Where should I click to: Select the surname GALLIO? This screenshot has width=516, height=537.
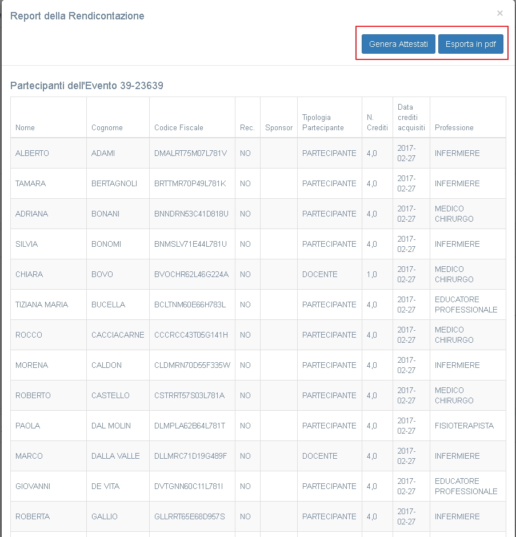105,516
